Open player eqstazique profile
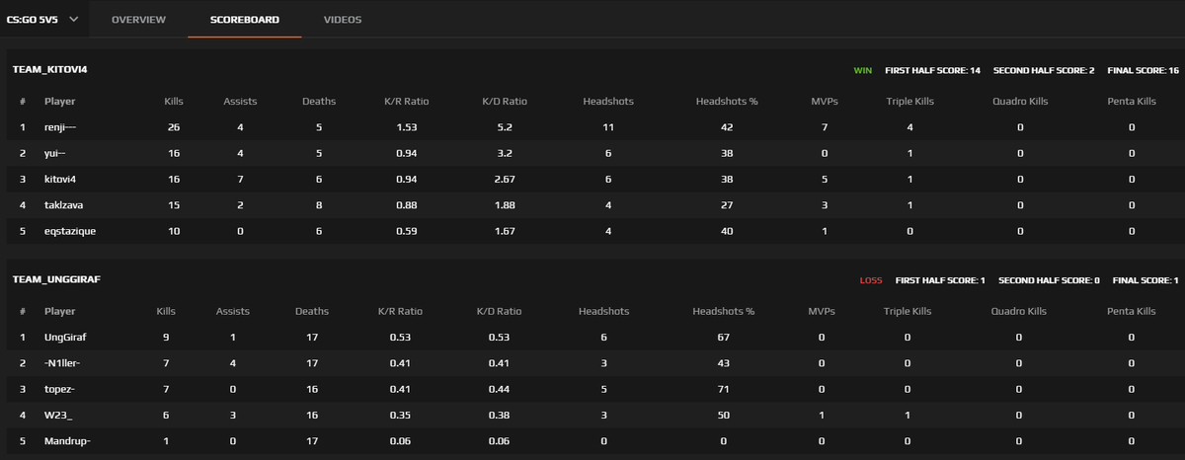The image size is (1185, 460). [70, 230]
